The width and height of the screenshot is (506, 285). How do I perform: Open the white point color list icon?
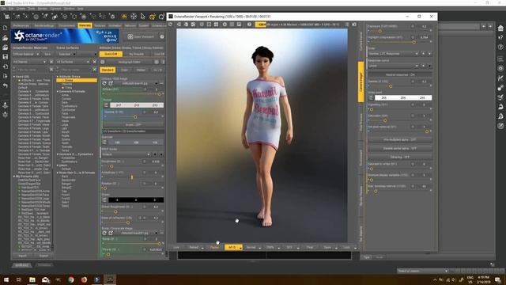[x=371, y=97]
